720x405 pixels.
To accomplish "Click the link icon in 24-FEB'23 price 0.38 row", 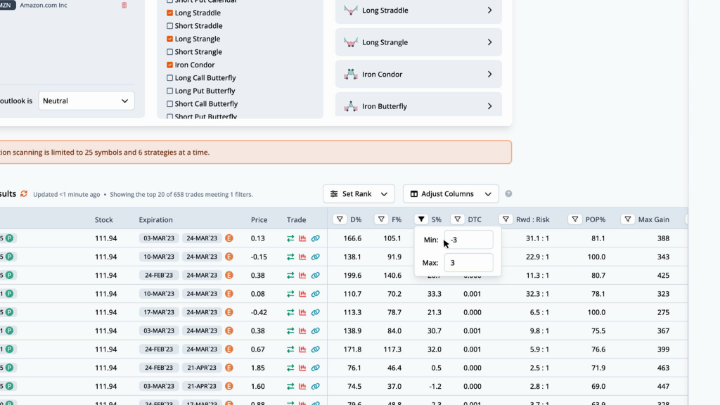I will point(316,276).
